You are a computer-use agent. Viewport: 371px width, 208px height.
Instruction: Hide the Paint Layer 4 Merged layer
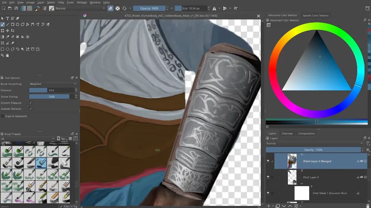pos(268,161)
